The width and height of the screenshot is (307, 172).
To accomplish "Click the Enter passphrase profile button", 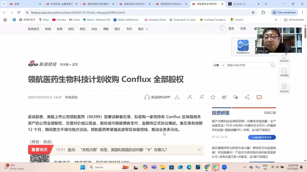I will (x=284, y=12).
